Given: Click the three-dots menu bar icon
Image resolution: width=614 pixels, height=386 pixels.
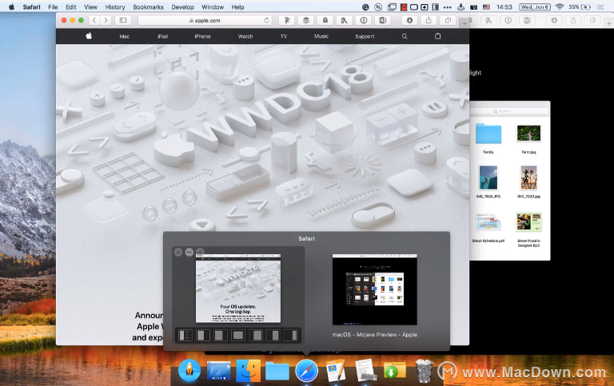Looking at the screenshot, I should [448, 7].
